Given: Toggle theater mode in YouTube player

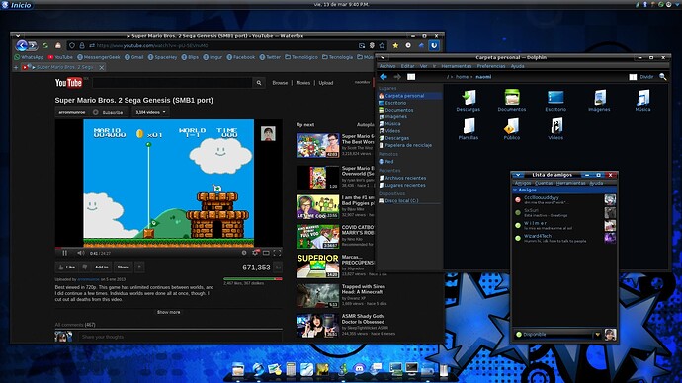Looking at the screenshot, I should tap(266, 253).
